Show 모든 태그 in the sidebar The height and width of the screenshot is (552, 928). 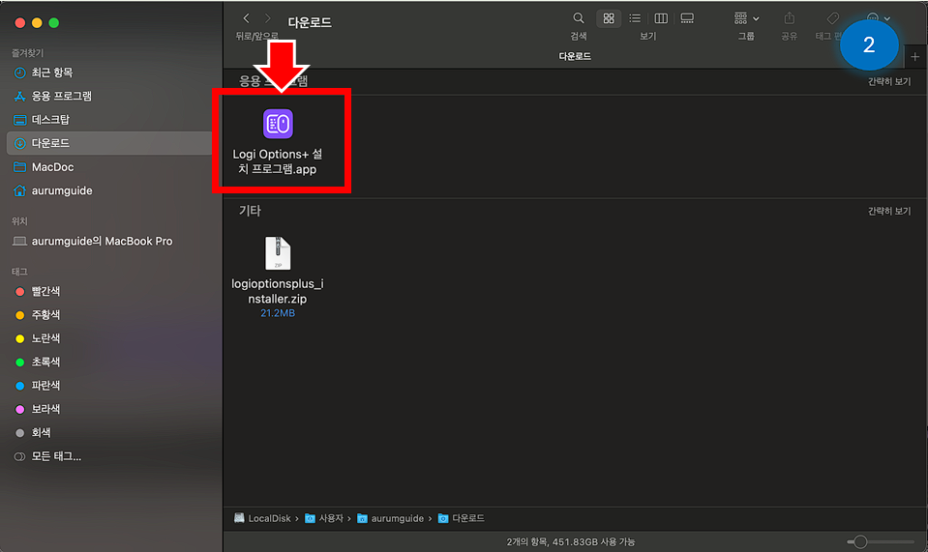pyautogui.click(x=56, y=456)
